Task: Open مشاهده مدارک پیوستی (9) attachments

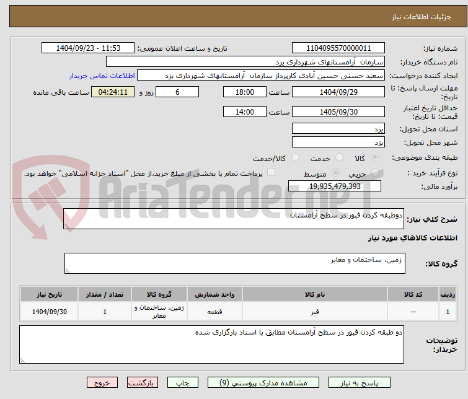Action: click(263, 383)
